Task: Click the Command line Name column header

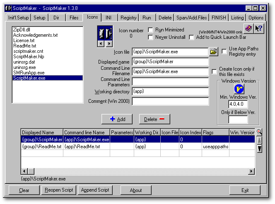Action: (x=87, y=133)
